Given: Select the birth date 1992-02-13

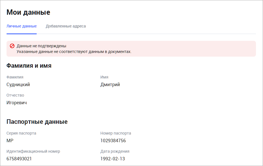Looking at the screenshot, I should click(x=113, y=159).
